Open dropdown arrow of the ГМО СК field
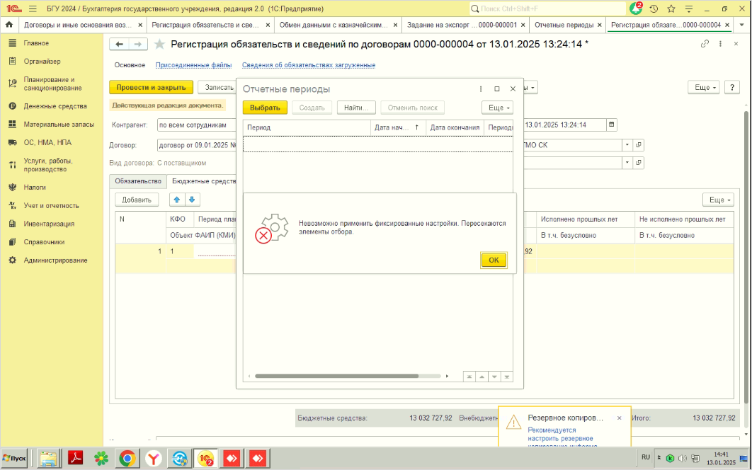This screenshot has width=752, height=470. 627,145
